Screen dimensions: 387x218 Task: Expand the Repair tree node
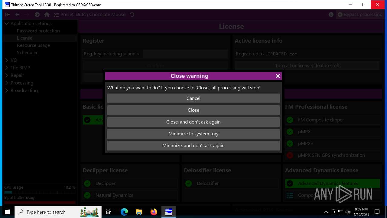click(x=6, y=75)
